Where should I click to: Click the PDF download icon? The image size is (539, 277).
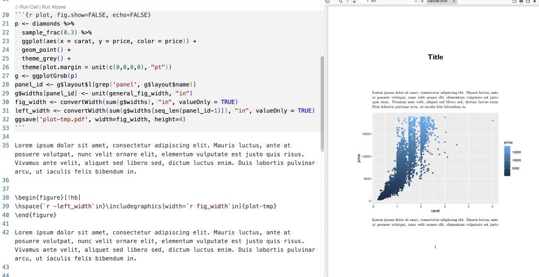tap(528, 2)
